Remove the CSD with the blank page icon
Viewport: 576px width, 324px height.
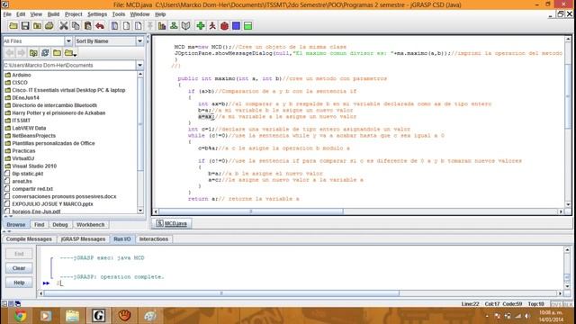click(x=126, y=26)
